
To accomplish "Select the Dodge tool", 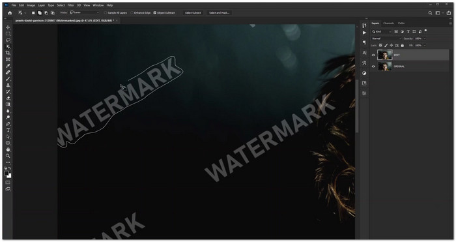I will point(8,117).
